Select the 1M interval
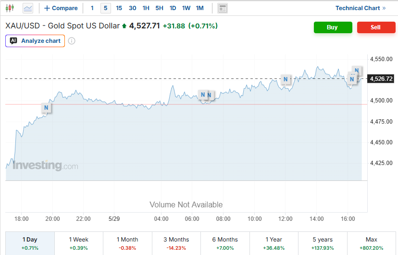 click(200, 8)
